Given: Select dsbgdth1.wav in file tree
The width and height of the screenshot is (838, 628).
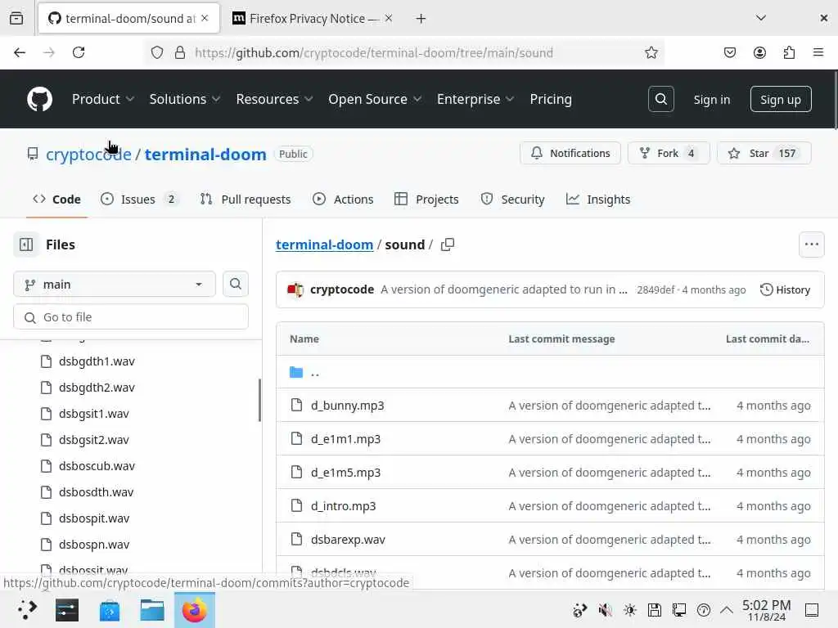Looking at the screenshot, I should coord(97,361).
